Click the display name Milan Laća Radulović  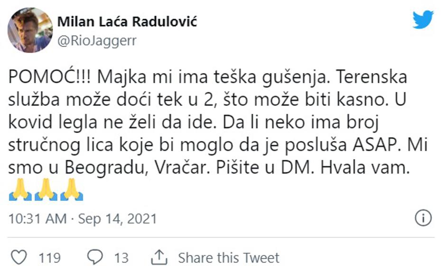pyautogui.click(x=127, y=22)
